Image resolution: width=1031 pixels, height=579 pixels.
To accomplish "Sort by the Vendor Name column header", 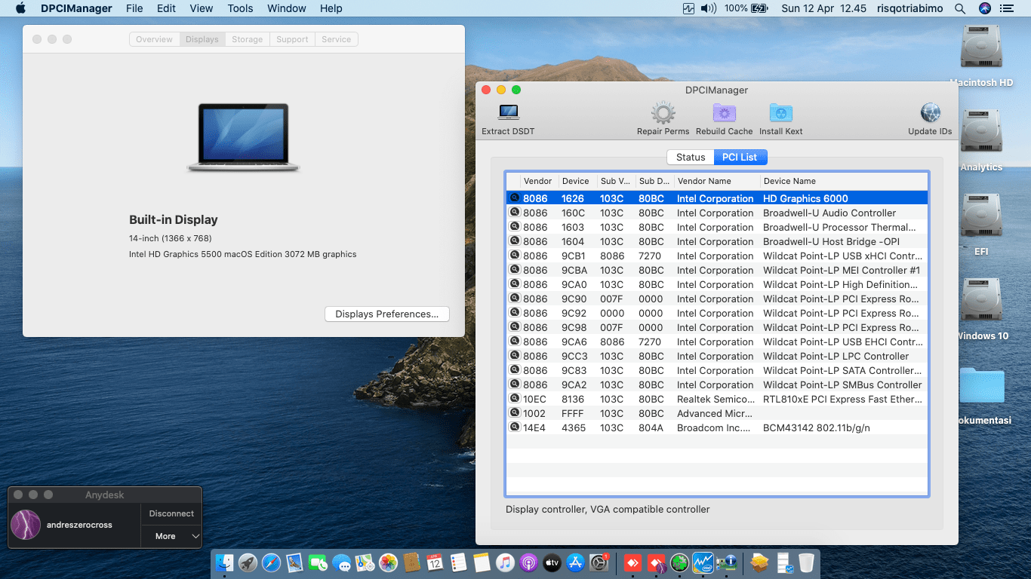I will pos(716,181).
